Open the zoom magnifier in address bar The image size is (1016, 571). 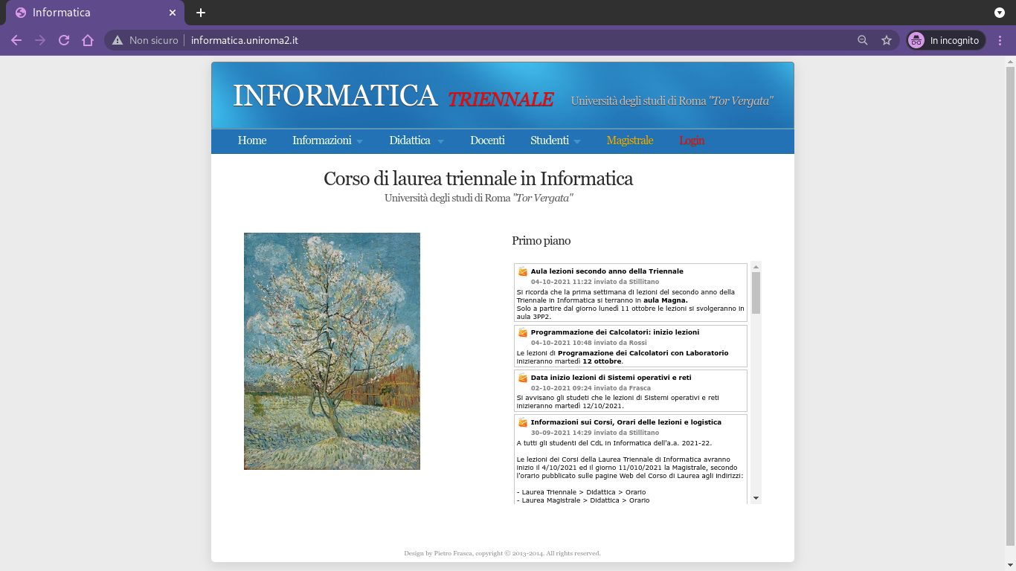[x=863, y=40]
